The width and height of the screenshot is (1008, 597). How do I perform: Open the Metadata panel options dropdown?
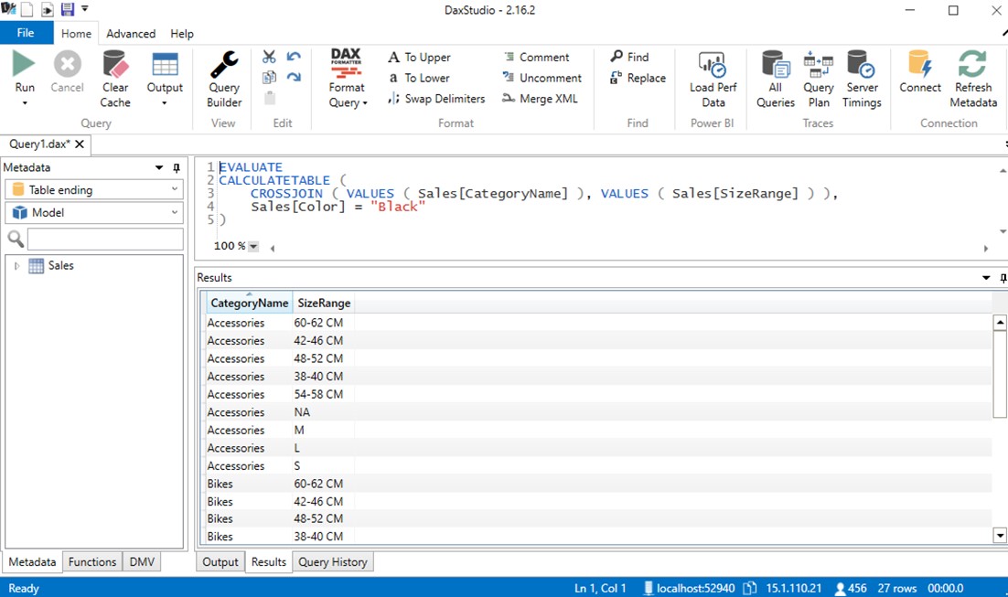coord(159,167)
